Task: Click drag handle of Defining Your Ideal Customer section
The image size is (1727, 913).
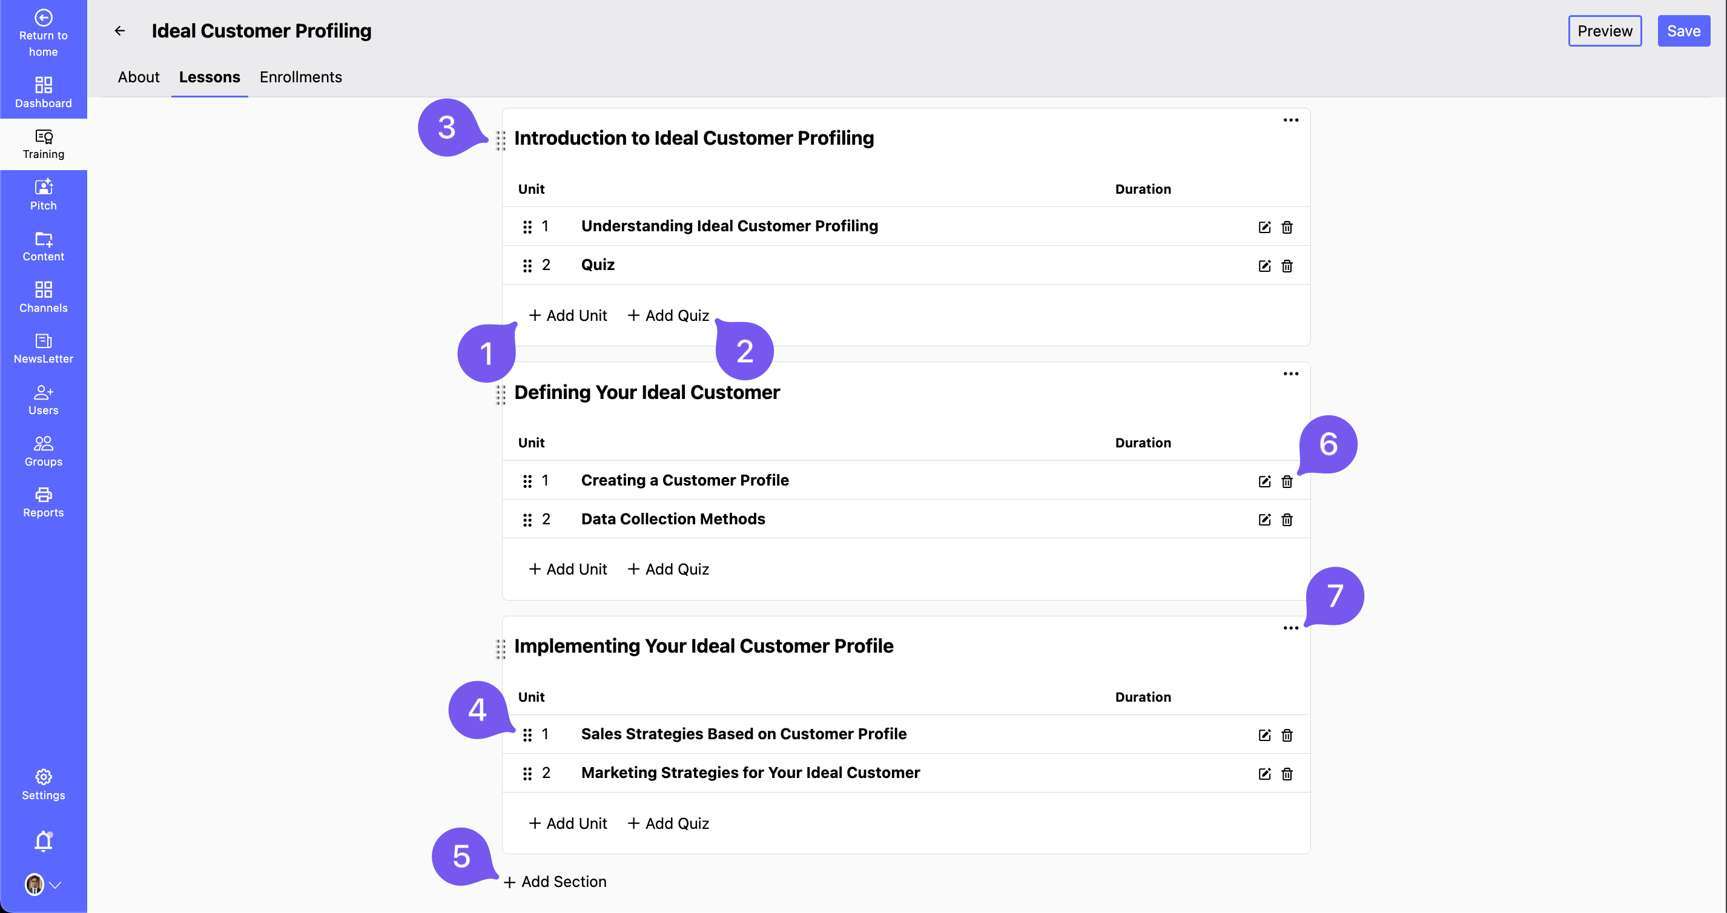Action: tap(500, 394)
